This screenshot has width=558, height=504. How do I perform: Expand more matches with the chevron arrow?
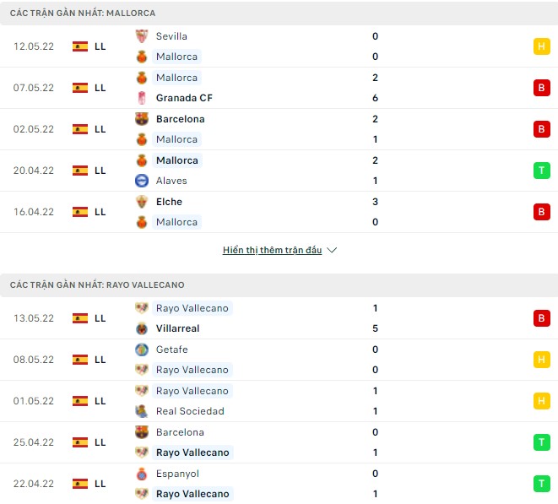tap(332, 251)
